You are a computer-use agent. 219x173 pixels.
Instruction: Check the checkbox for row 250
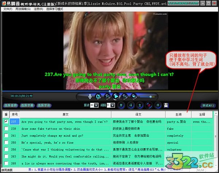click(6, 142)
